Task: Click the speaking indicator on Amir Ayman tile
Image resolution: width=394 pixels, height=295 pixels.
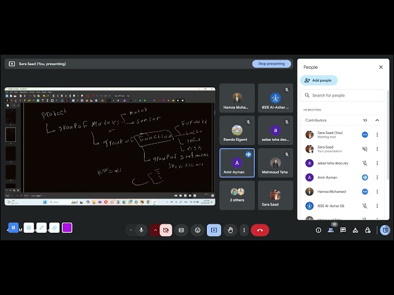Action: (248, 154)
